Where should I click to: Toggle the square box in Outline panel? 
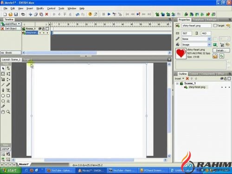[x=229, y=78]
